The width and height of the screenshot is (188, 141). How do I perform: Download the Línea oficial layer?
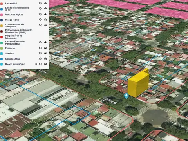pos(45,3)
